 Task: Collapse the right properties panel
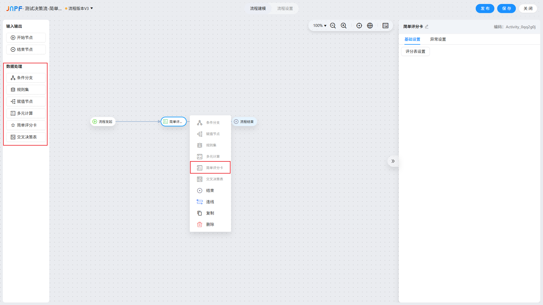tap(393, 161)
